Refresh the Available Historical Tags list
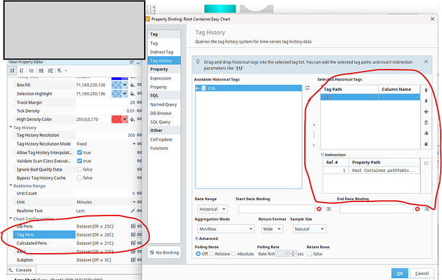The image size is (442, 280). coord(307,88)
